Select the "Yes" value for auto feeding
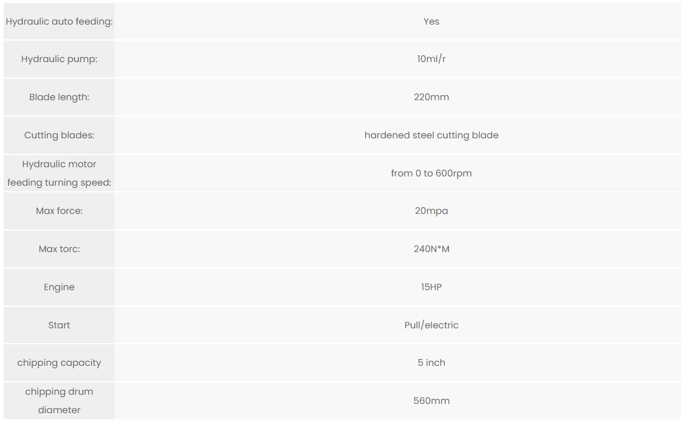This screenshot has height=423, width=681. (431, 22)
